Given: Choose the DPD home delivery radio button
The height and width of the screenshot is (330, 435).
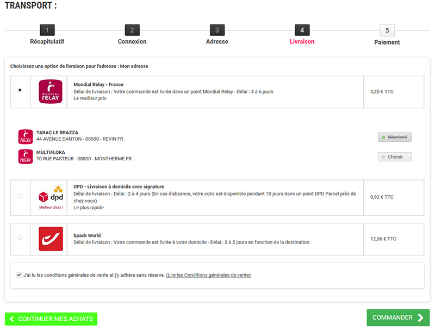Looking at the screenshot, I should [21, 196].
